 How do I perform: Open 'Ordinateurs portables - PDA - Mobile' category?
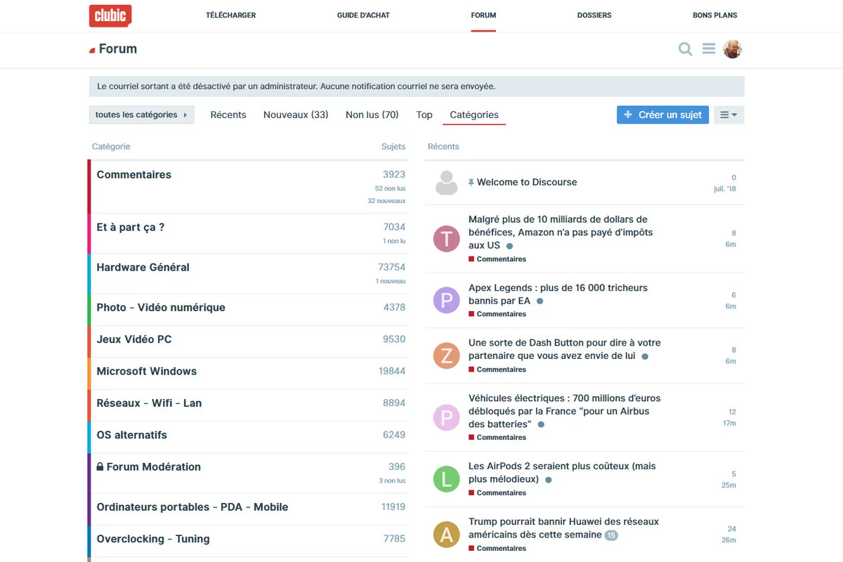[192, 507]
